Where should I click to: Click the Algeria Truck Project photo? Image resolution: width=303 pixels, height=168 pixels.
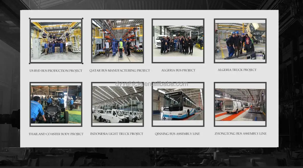point(240,41)
